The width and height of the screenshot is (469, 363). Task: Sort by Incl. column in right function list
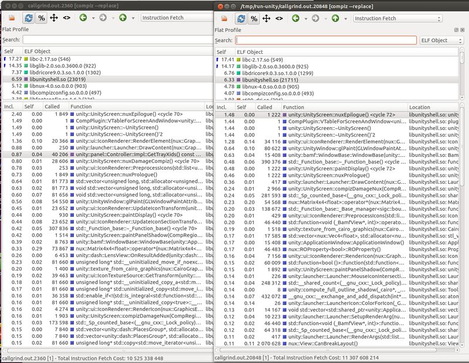(225, 107)
